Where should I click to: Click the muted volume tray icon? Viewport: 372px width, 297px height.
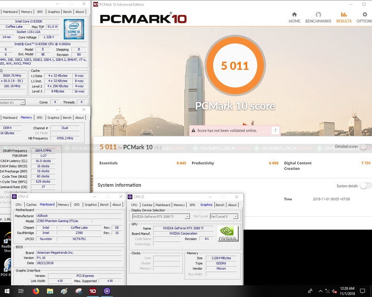coord(334,291)
